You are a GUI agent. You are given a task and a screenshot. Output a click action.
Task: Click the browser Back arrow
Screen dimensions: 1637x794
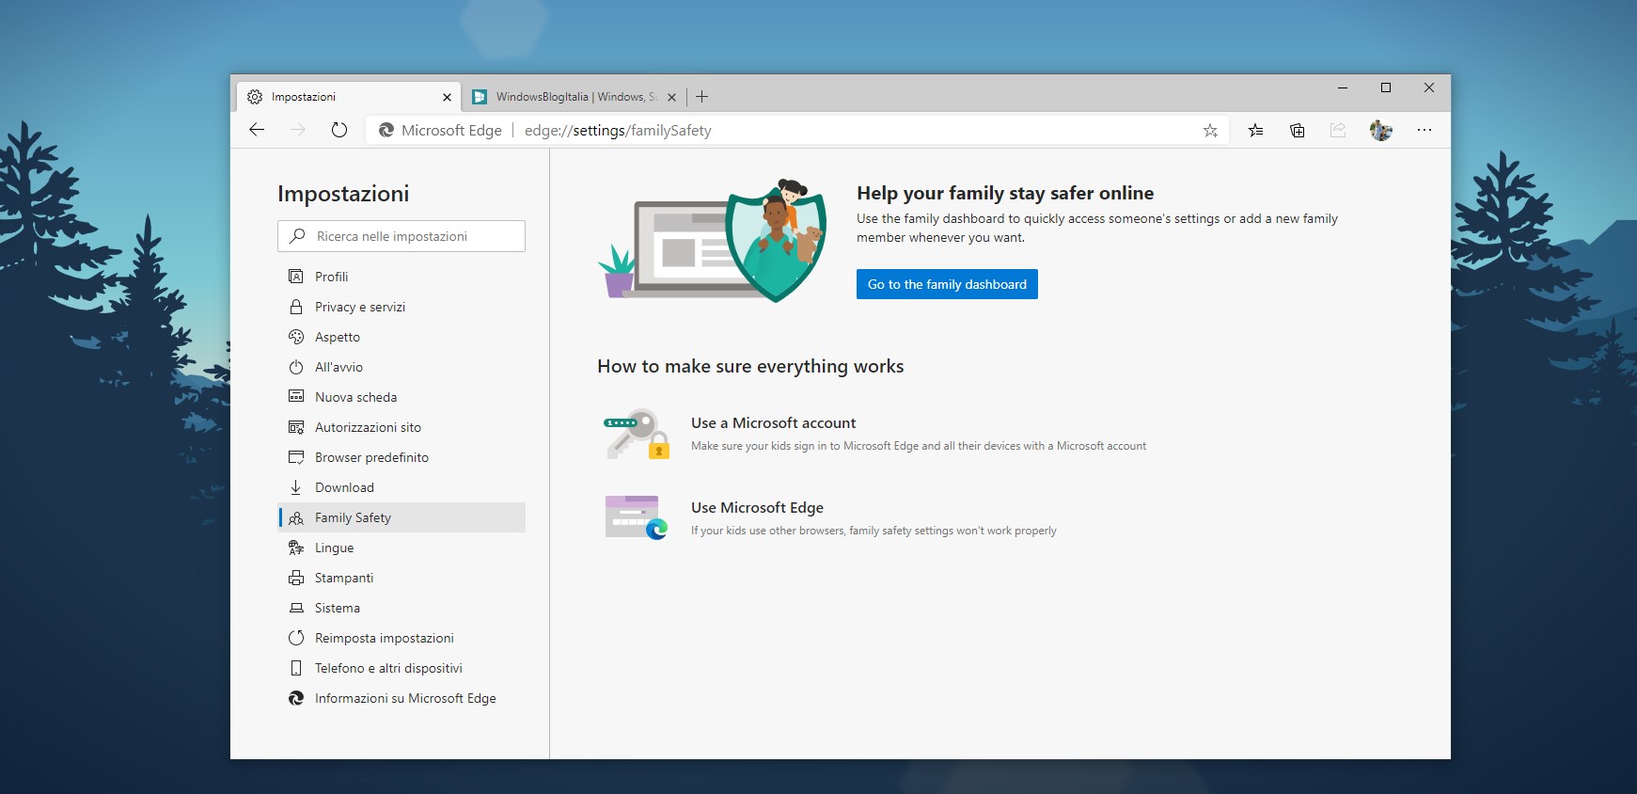(x=257, y=130)
